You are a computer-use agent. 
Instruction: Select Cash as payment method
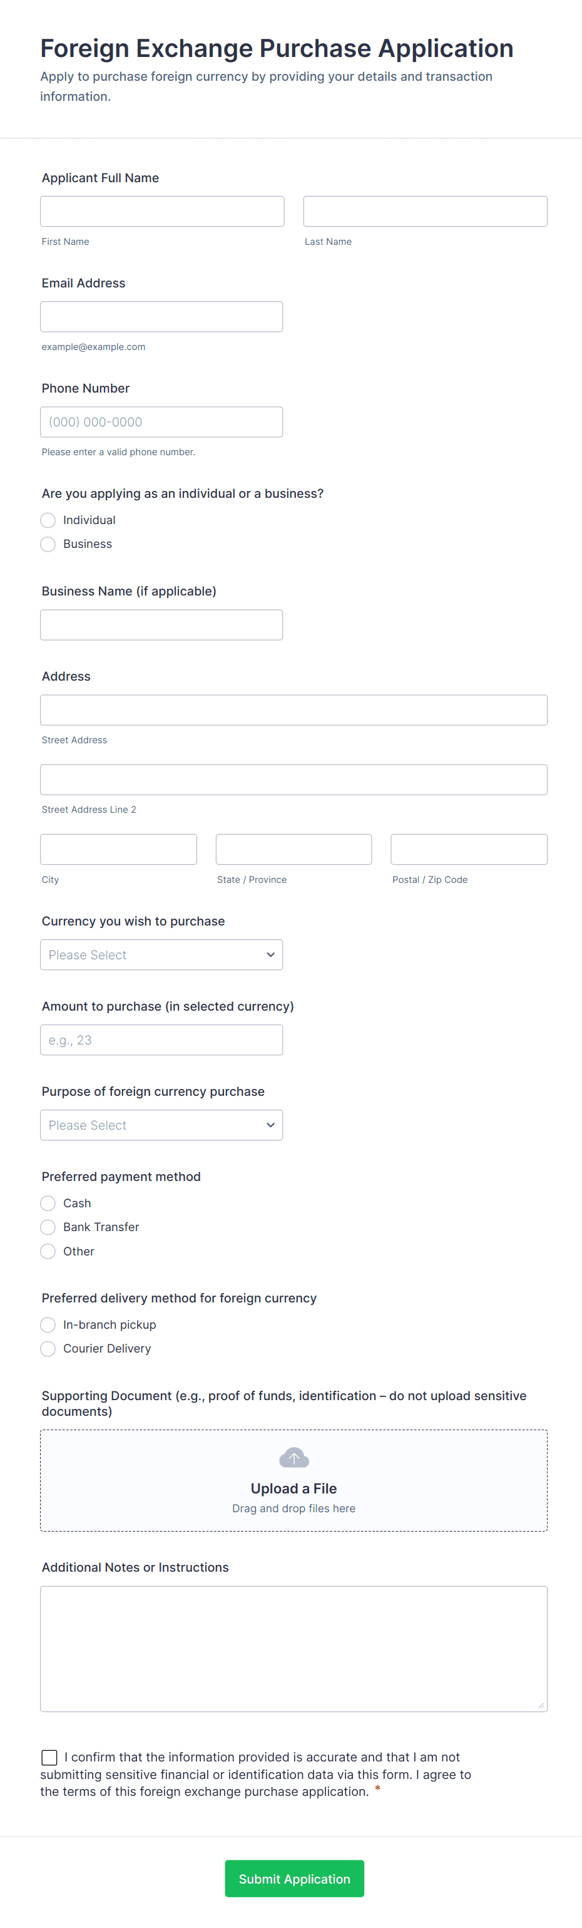49,1203
